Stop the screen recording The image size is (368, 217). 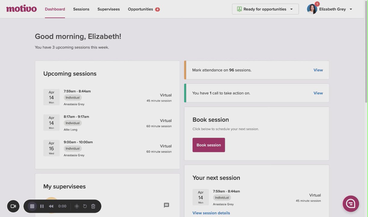click(x=32, y=206)
